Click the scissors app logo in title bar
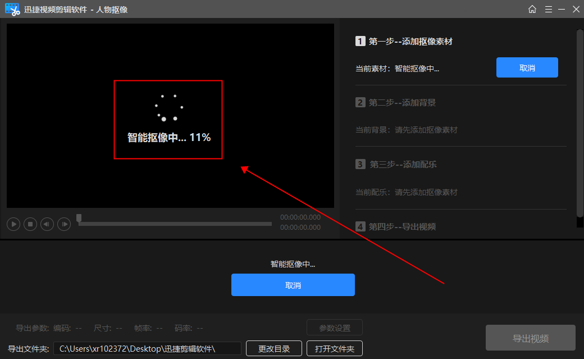Screen dimensions: 584x359 tap(12, 9)
